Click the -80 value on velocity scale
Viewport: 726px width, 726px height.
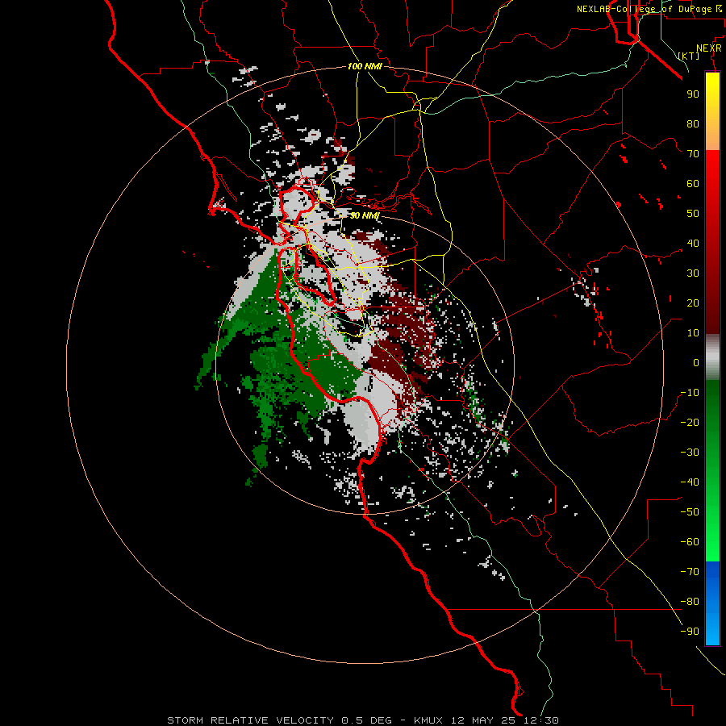tap(690, 602)
